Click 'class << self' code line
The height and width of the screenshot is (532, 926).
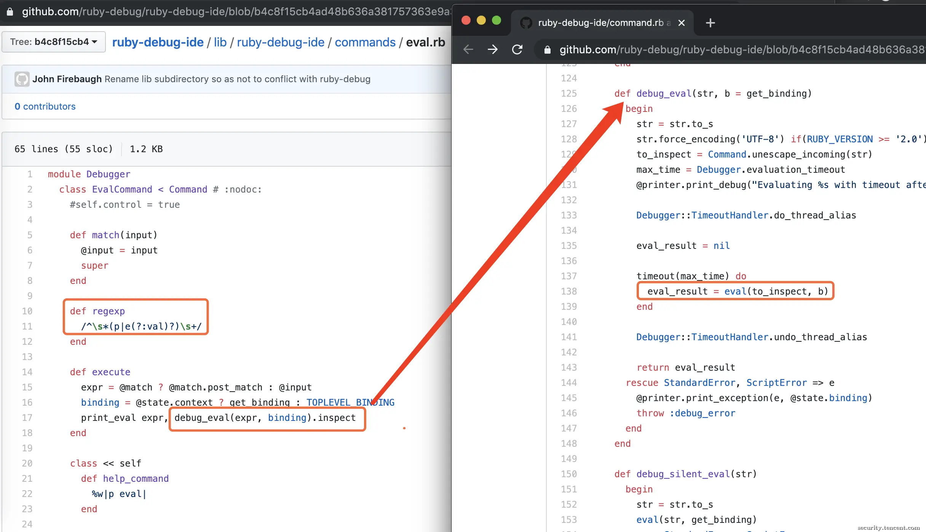click(105, 464)
